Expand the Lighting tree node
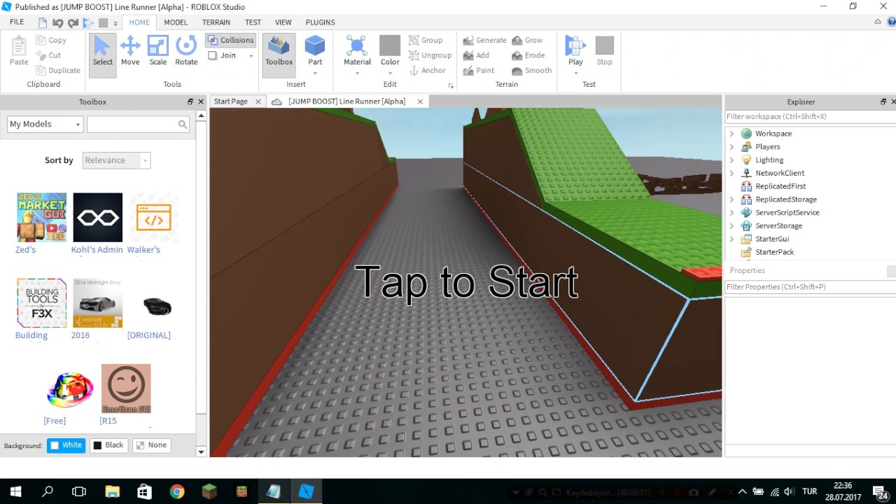 tap(731, 160)
